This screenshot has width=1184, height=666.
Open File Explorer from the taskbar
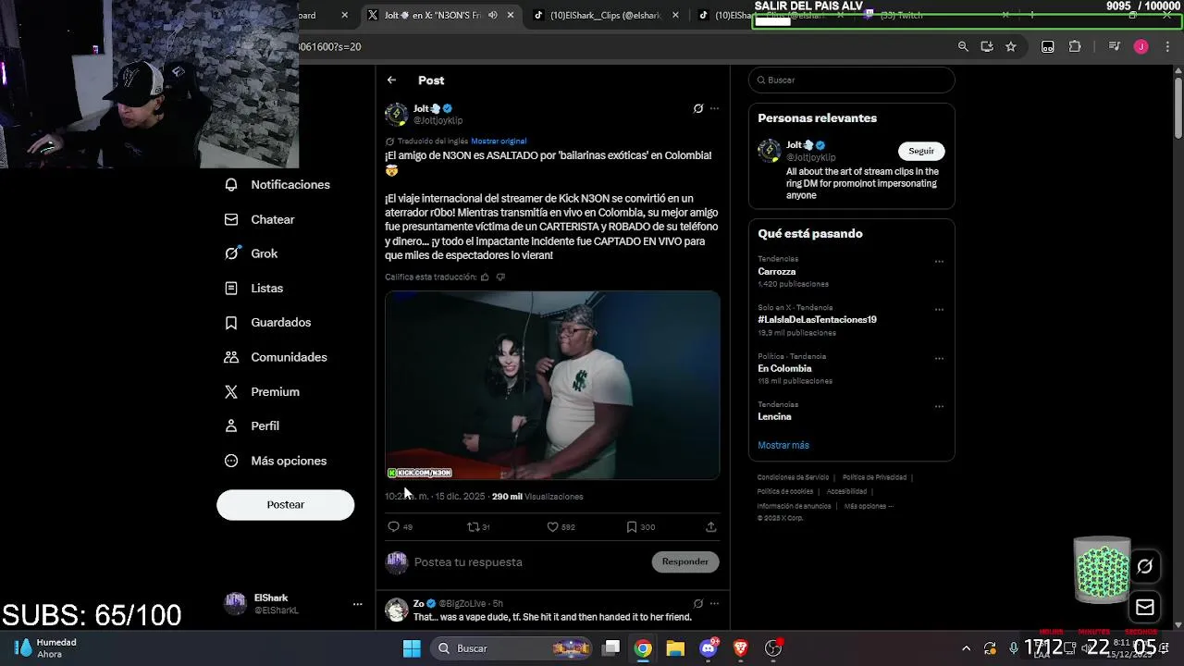coord(675,648)
